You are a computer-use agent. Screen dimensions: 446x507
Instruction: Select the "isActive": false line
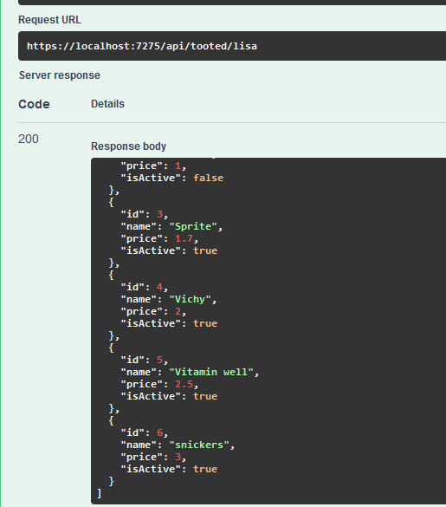(x=172, y=178)
